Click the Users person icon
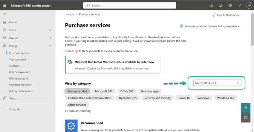Screen dimensions: 254x132 pyautogui.click(x=4, y=30)
